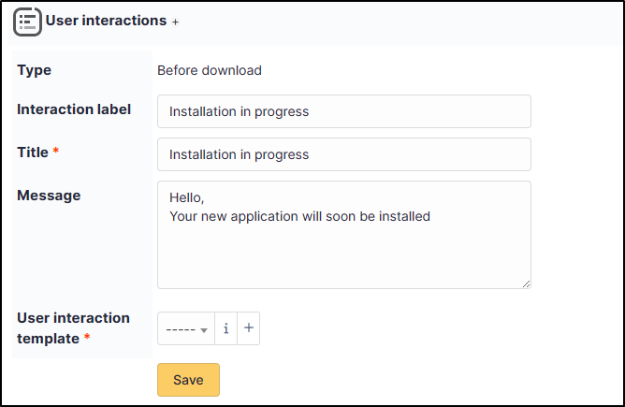
Task: Click the User interaction template label
Action: 73,328
